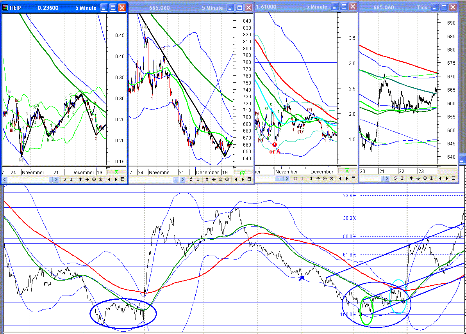Image resolution: width=466 pixels, height=334 pixels.
Task: Step forward with the right triangle in the 665.060 5 Minute chart
Action: pos(243,179)
